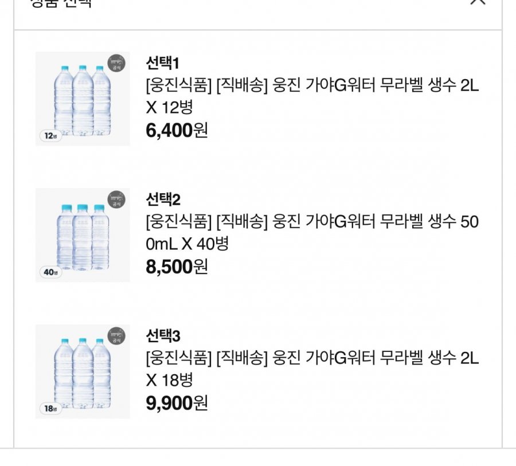Click the 6,400원 price
Viewport: 516px width, 466px height.
coord(177,131)
